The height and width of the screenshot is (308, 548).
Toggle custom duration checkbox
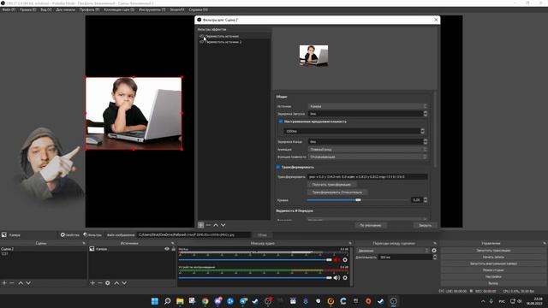(280, 121)
